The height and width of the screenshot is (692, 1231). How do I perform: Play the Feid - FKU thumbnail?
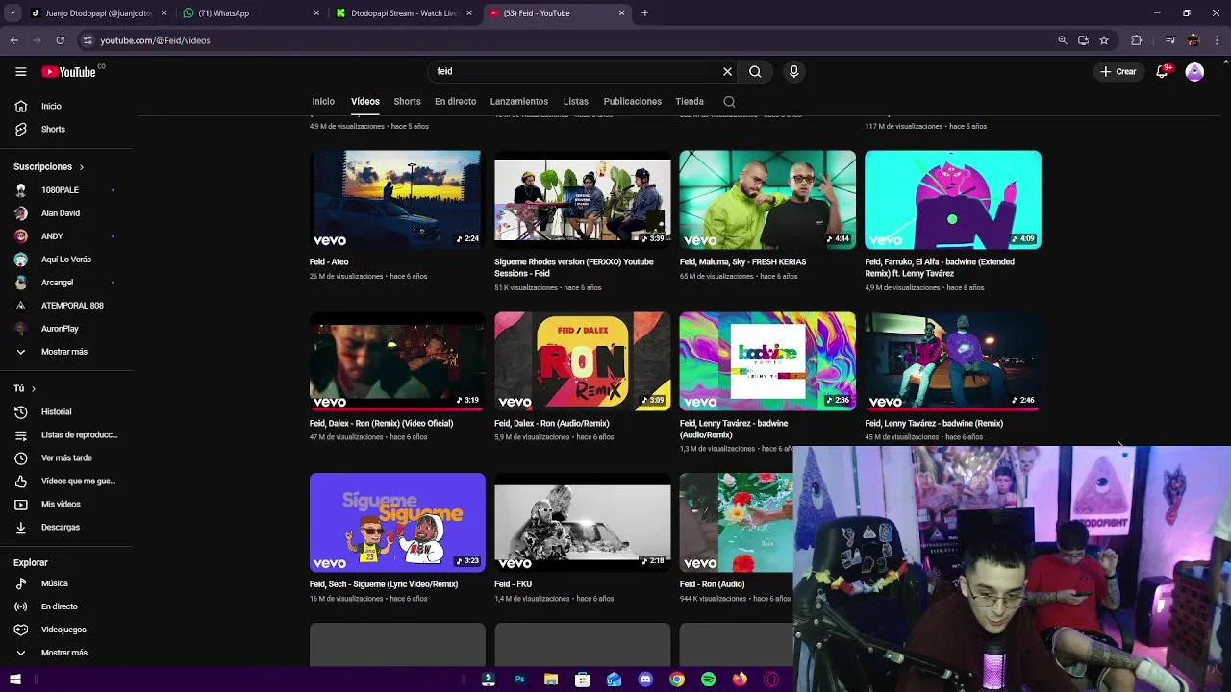(x=583, y=522)
